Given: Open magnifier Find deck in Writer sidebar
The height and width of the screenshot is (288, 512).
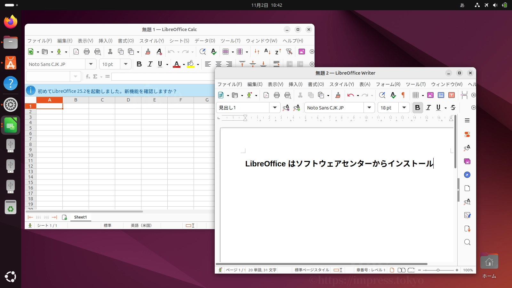Looking at the screenshot, I should [467, 242].
